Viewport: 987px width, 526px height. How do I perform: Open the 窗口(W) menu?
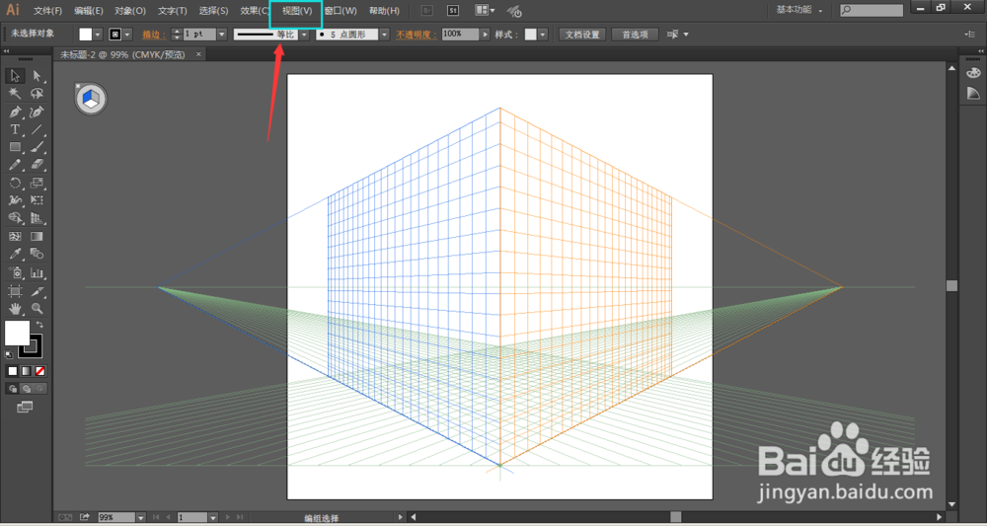[x=341, y=11]
